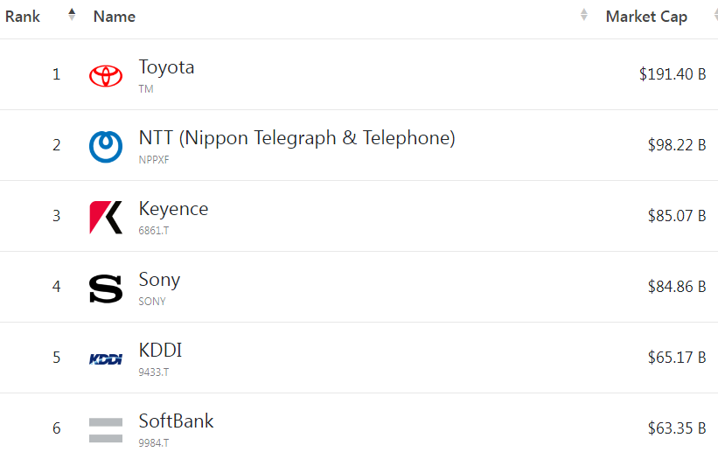This screenshot has height=452, width=718.
Task: Click the Sony black S logo
Action: tap(106, 288)
